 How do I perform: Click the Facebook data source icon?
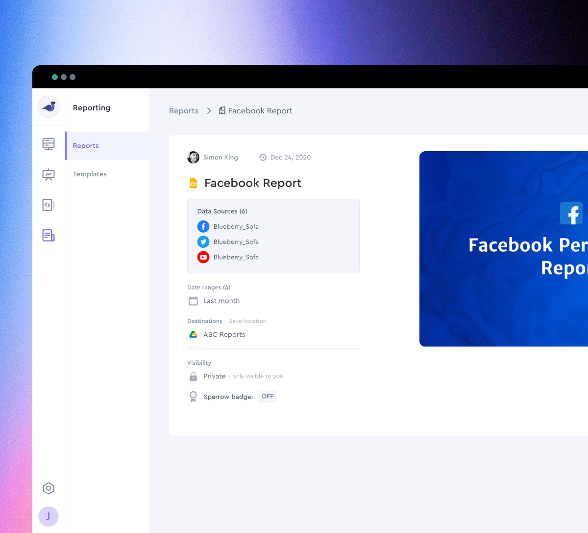203,226
